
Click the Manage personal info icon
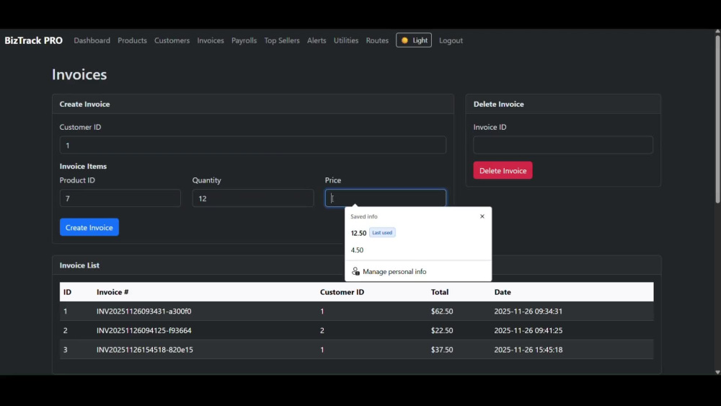[x=355, y=271]
